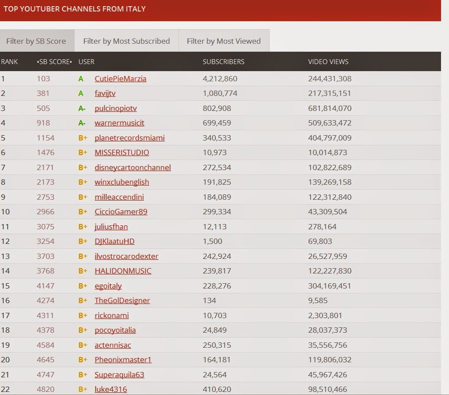Open the winxclubenglish channel link
Viewport: 449px width, 395px height.
point(122,182)
